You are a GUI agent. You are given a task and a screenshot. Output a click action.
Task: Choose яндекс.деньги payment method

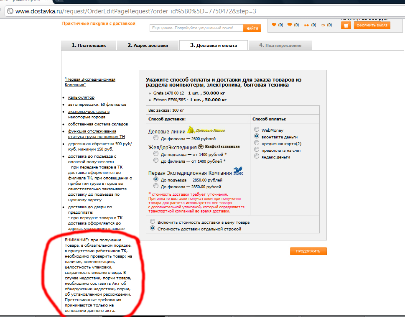point(257,156)
